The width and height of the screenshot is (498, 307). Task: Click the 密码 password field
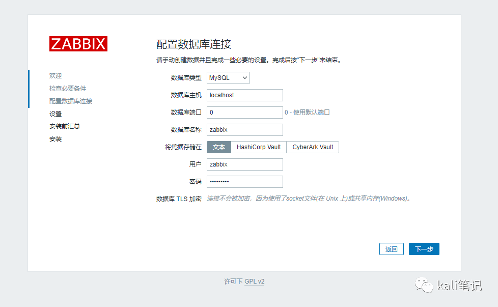[x=245, y=182]
